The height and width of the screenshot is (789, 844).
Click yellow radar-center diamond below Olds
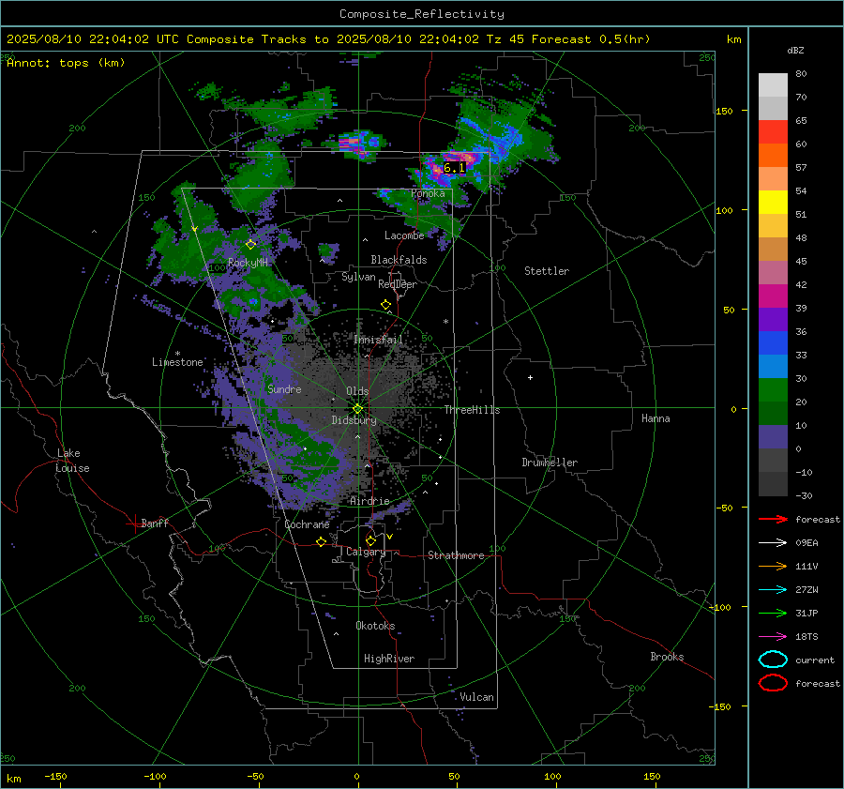[x=357, y=408]
